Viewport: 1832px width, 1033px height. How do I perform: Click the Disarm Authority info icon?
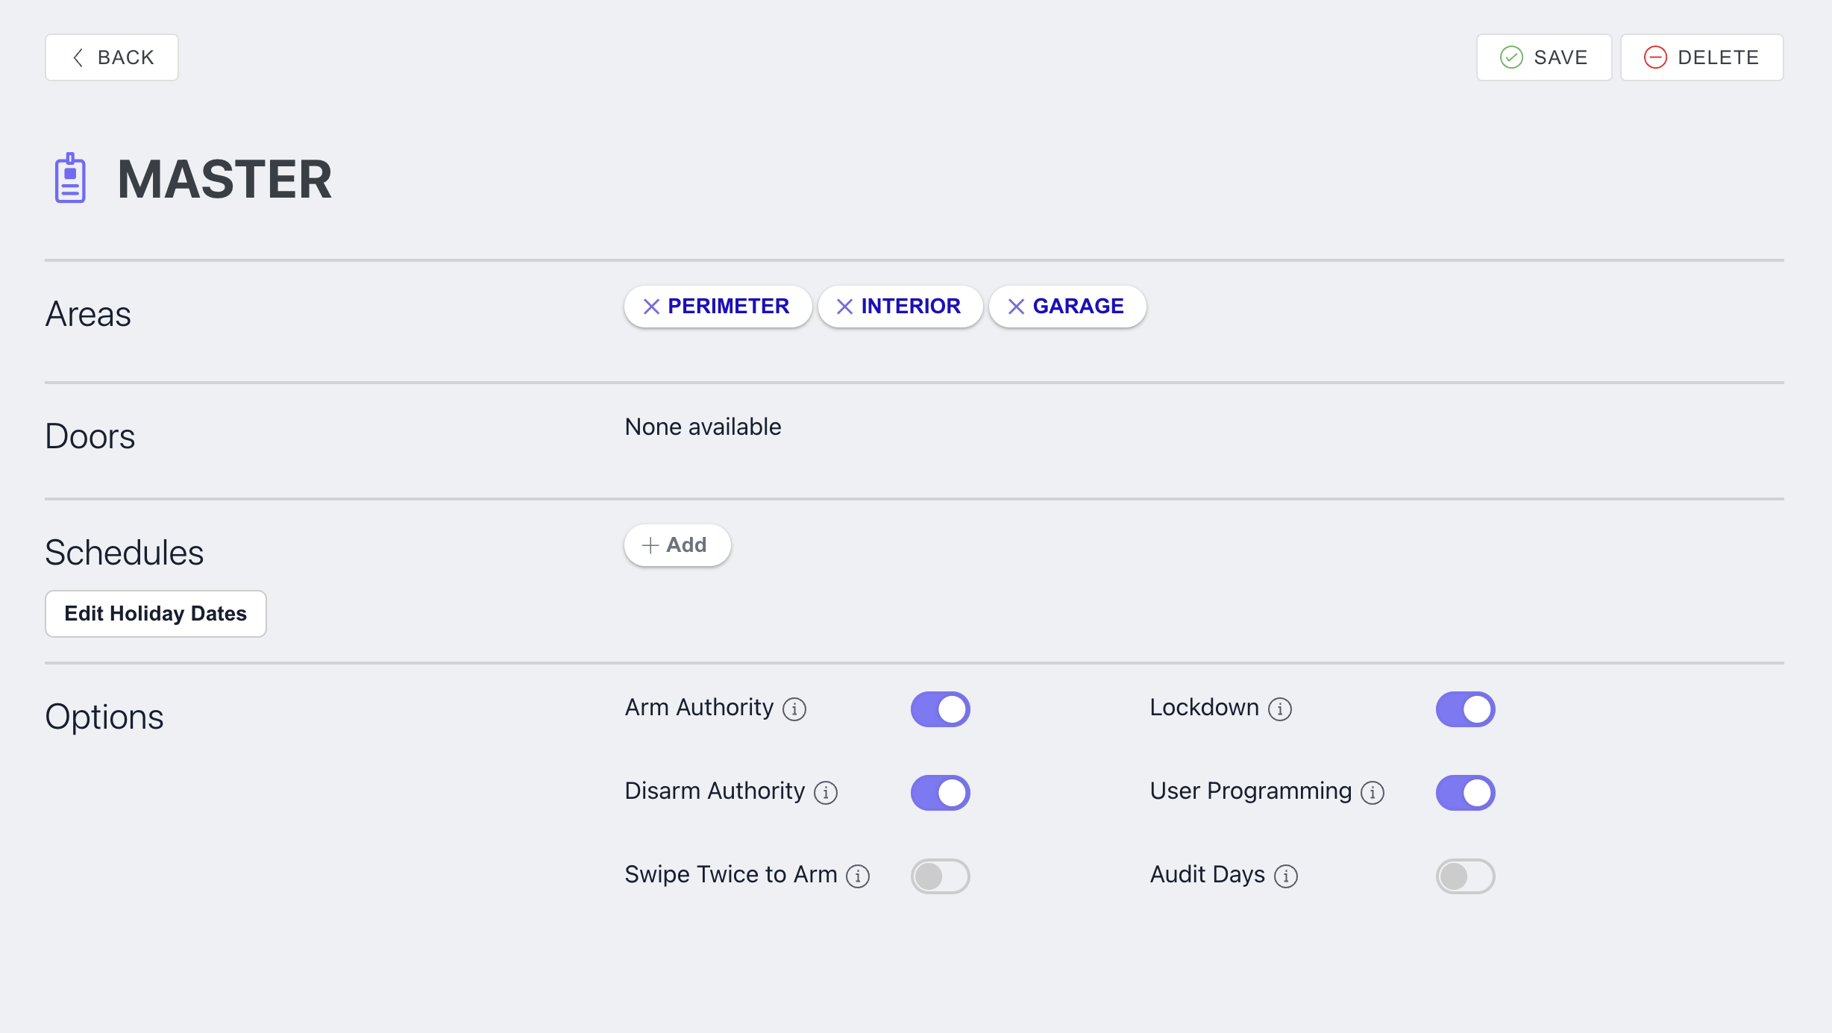click(x=826, y=792)
